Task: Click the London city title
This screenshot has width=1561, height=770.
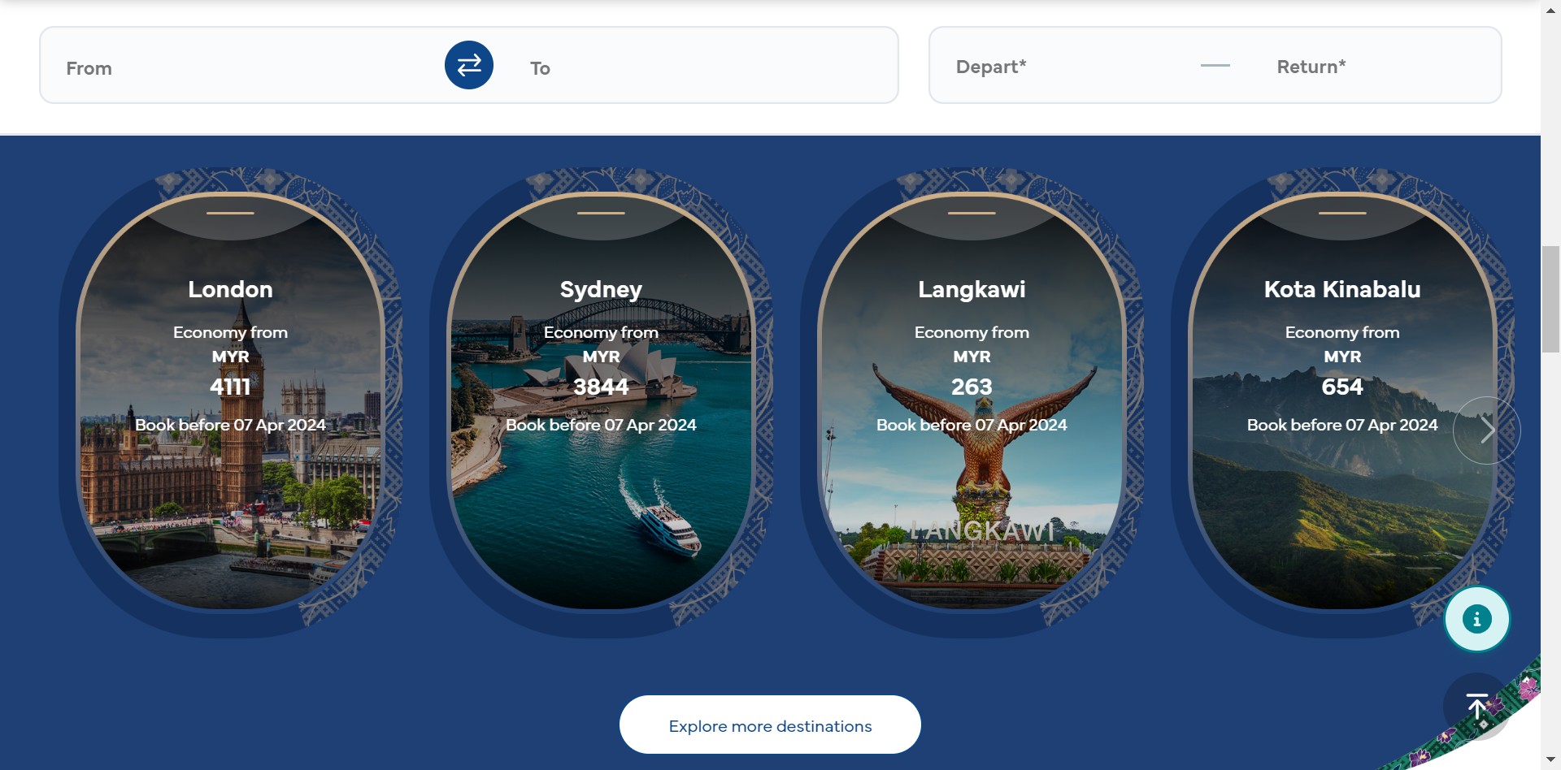Action: [x=230, y=289]
